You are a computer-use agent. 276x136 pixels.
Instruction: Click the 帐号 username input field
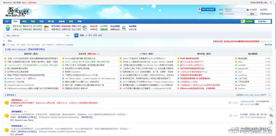[x=235, y=10]
